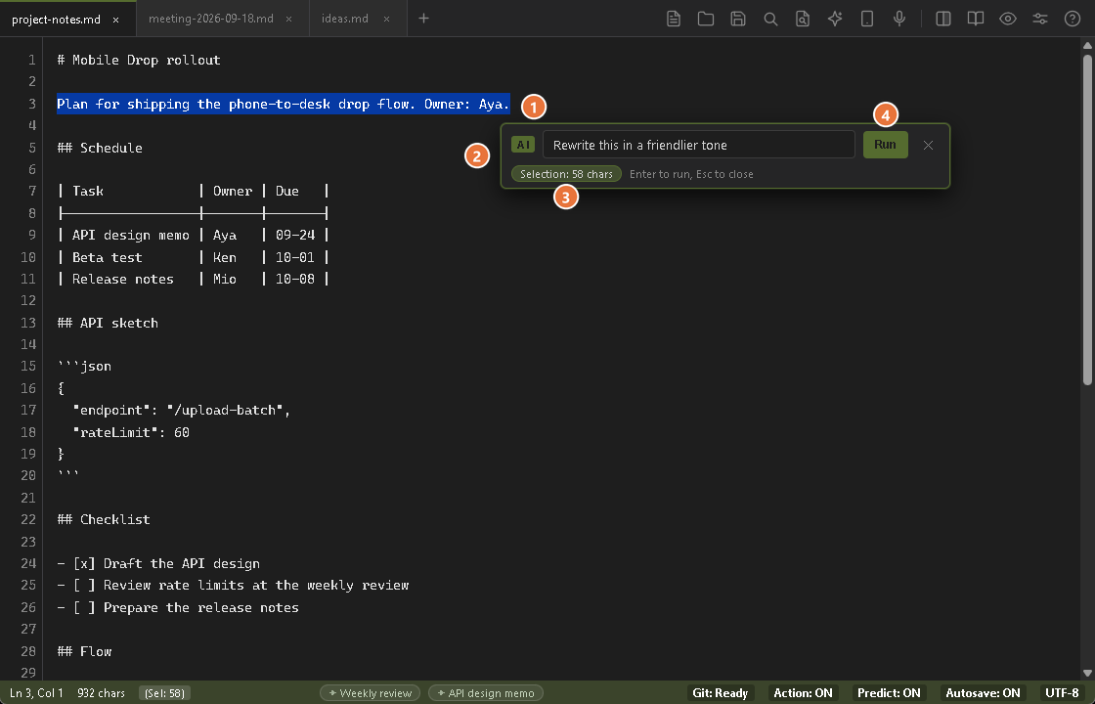Click the highlighted 'Plan for shipping' line
Screen dimensions: 1095x704
[x=284, y=104]
